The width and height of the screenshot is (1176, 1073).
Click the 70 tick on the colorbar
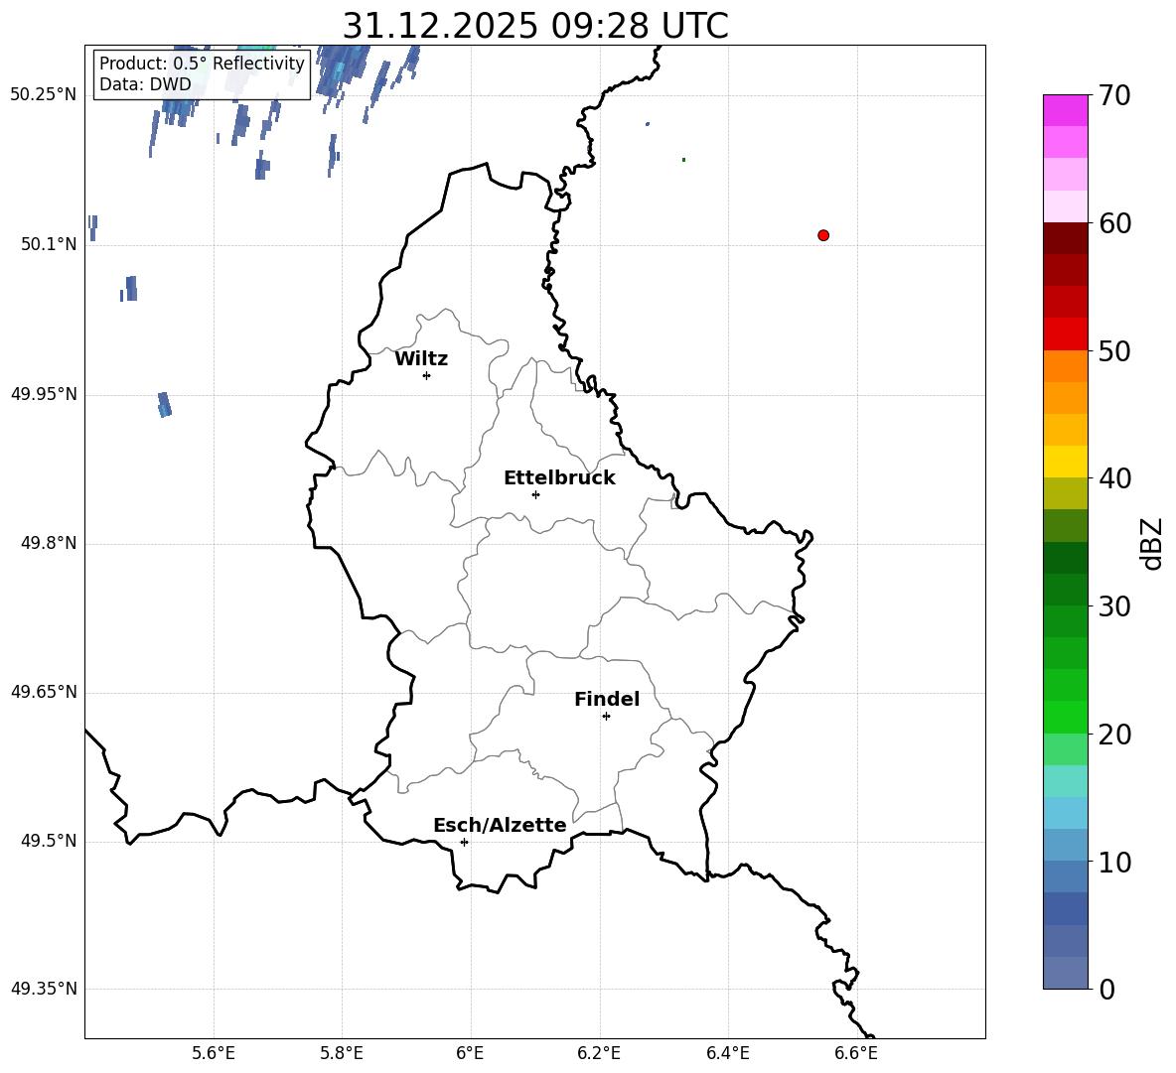click(x=1114, y=95)
